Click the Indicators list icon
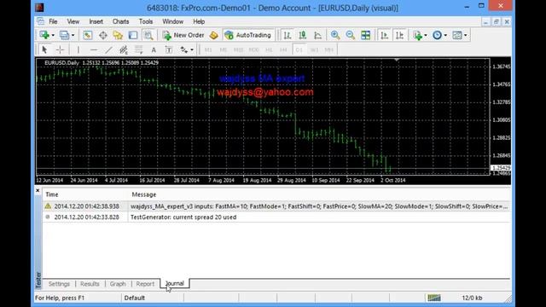 (417, 35)
